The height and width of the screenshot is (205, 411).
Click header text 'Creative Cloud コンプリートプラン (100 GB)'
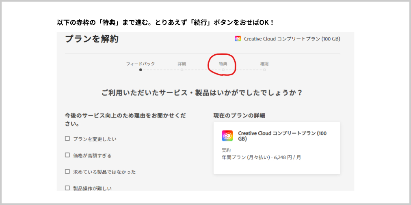292,39
